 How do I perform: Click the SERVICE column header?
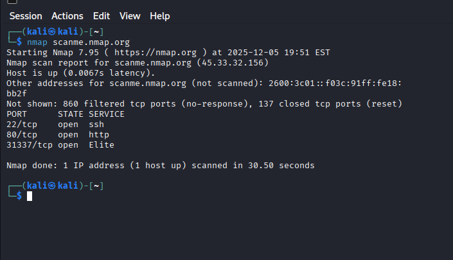(x=106, y=114)
